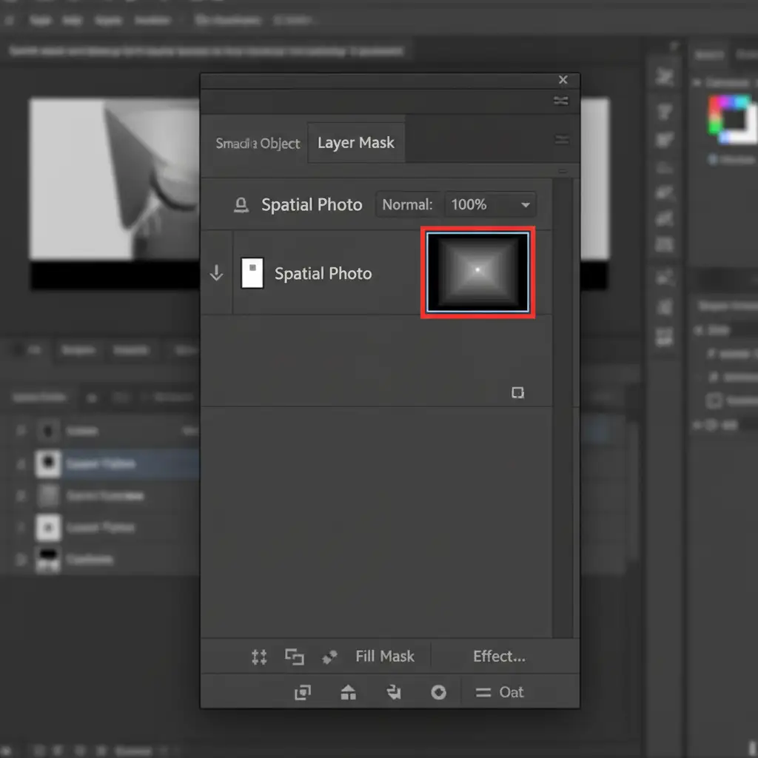Click the eraser icon left of Fill Mask
This screenshot has height=758, width=758.
coord(329,657)
